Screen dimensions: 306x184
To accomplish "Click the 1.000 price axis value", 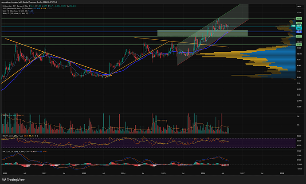I will [x=299, y=107].
